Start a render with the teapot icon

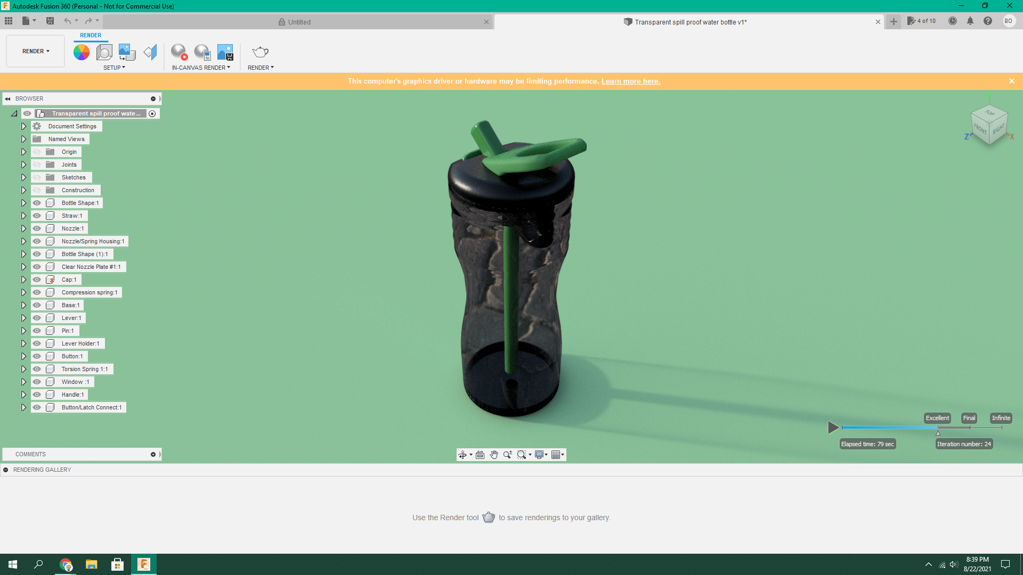pos(260,52)
